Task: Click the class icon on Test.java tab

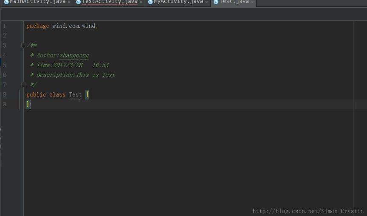Action: coord(216,2)
